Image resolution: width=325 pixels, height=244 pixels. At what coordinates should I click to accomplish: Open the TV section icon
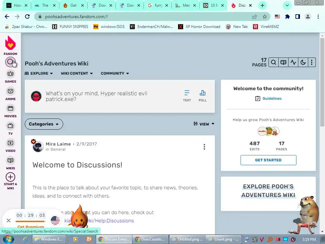10,126
